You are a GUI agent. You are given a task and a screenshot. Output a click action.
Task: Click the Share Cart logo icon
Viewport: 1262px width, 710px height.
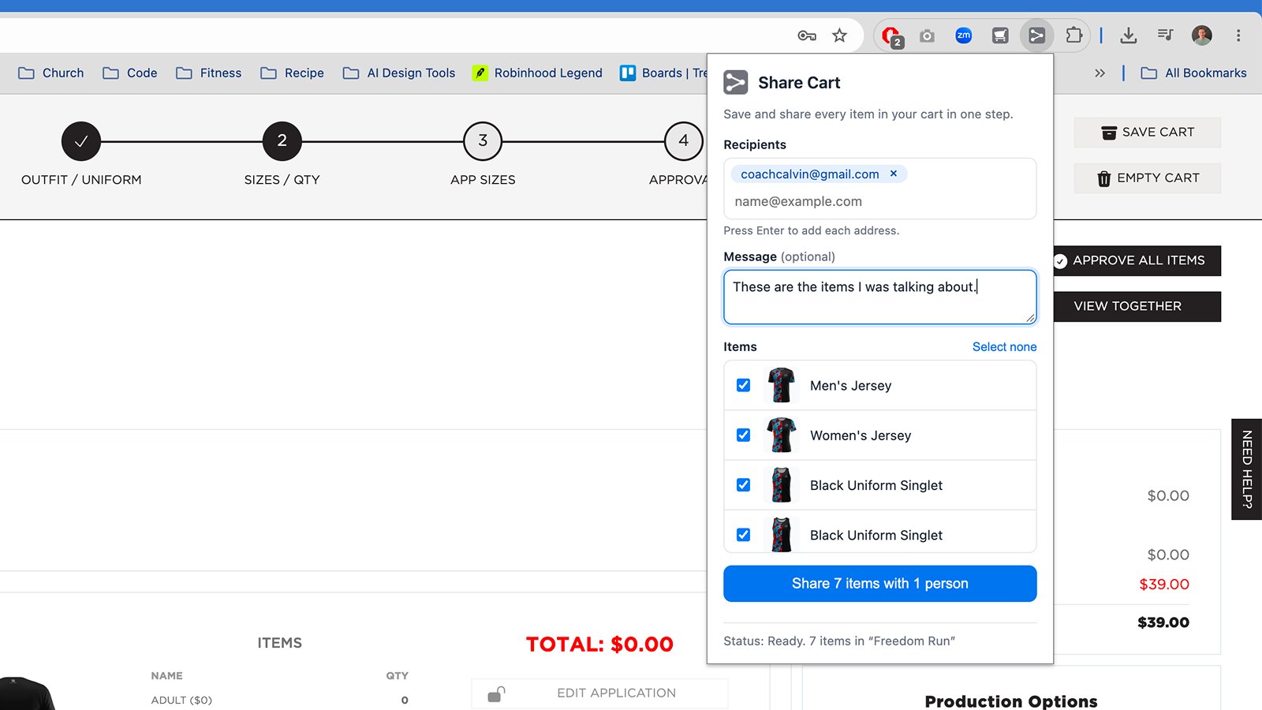point(736,82)
